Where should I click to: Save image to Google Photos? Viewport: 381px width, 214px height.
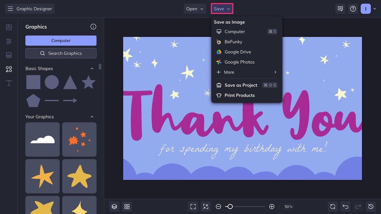pos(247,62)
